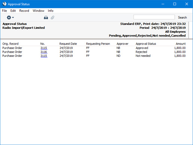Open the Record menu
Screen dimensions: 193x145
coord(24,11)
